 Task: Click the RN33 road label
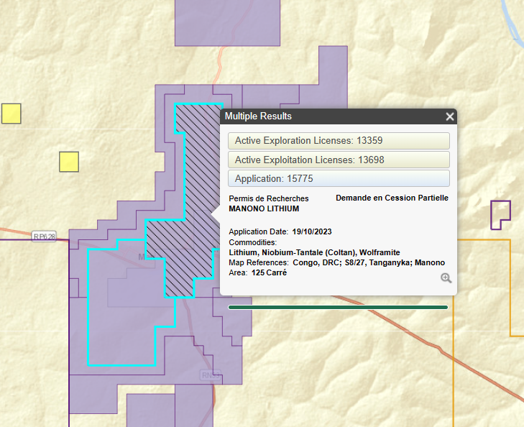211,375
